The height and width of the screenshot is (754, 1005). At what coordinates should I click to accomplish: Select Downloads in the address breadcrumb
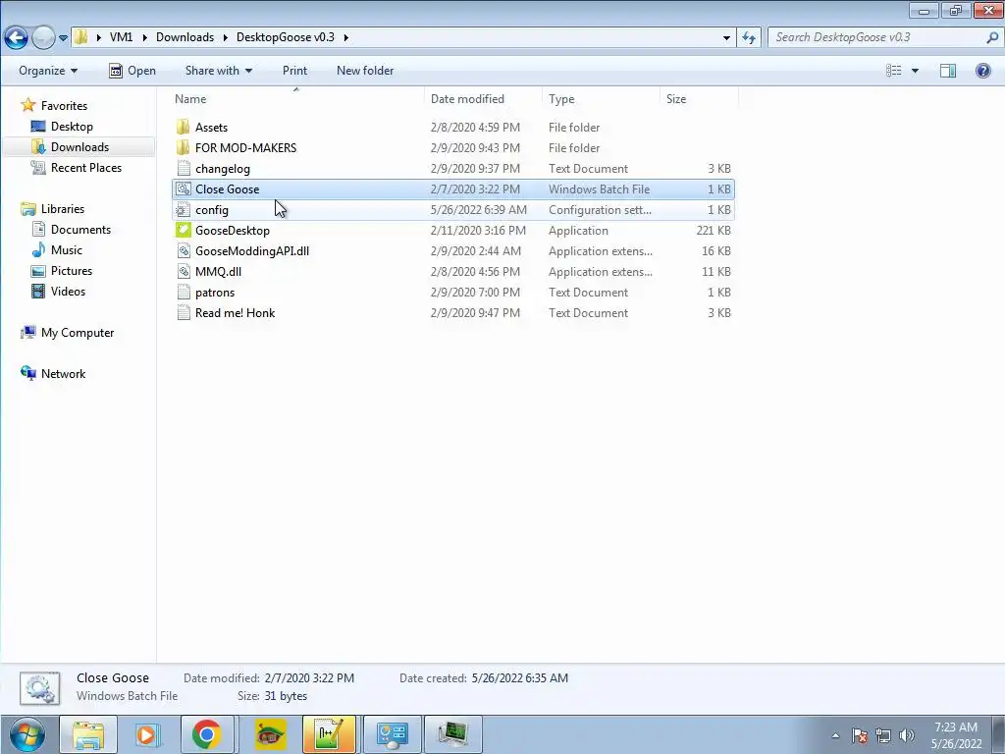(185, 37)
